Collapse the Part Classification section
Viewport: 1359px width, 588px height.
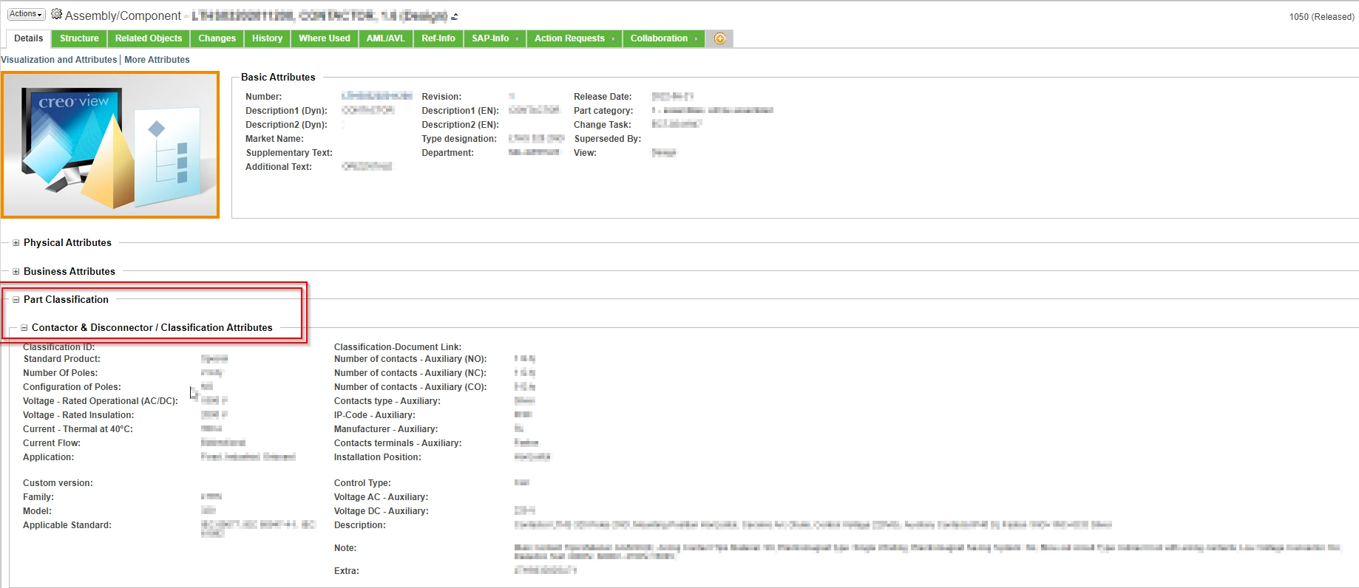tap(16, 299)
